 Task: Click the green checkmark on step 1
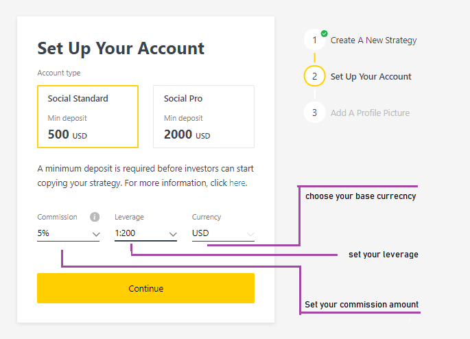tap(324, 32)
